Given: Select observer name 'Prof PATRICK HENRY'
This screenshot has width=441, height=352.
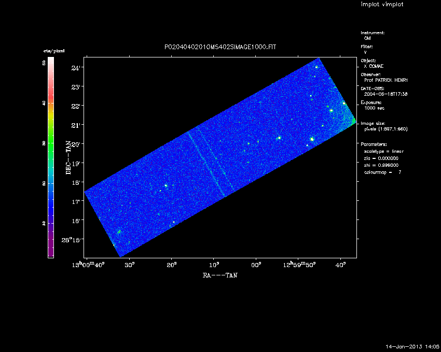Looking at the screenshot, I should (386, 80).
